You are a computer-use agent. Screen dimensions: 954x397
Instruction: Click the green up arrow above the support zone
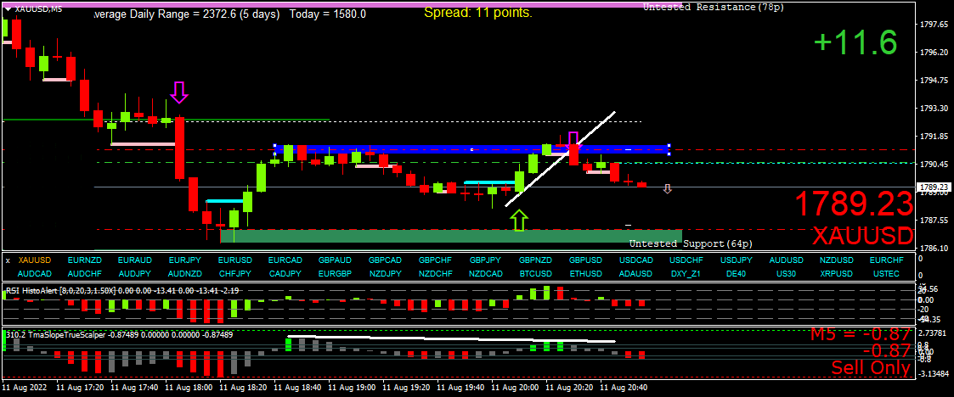pyautogui.click(x=517, y=220)
